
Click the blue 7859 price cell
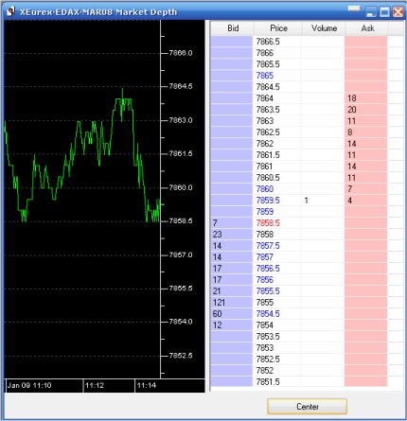pyautogui.click(x=276, y=212)
